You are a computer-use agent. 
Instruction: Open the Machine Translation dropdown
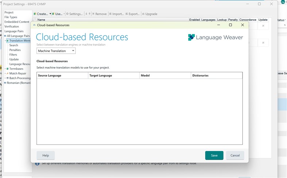[x=56, y=51]
